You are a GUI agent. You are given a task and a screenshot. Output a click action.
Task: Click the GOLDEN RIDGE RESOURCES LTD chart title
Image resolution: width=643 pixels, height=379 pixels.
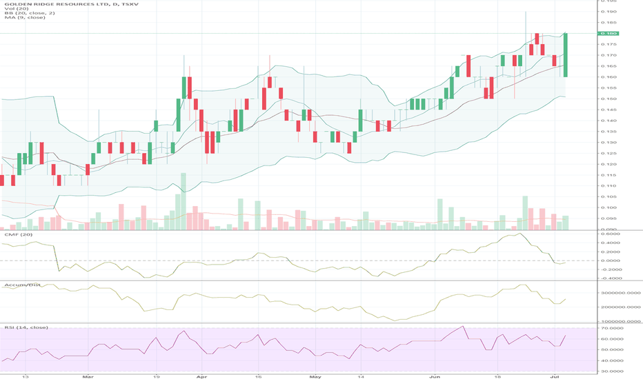(x=71, y=4)
